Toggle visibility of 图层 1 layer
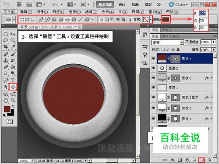Screen dimensions: 219x164 tap(153, 87)
